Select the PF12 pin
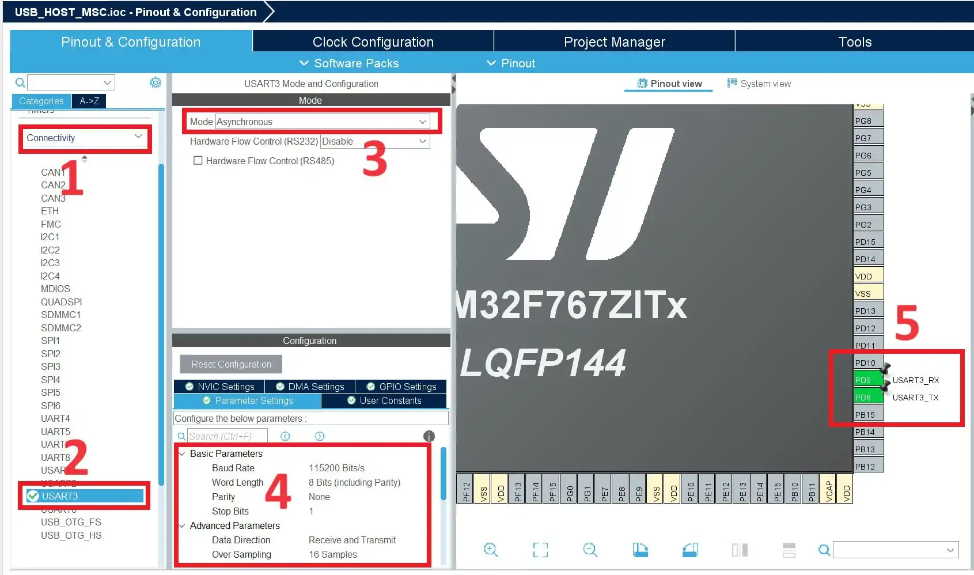The width and height of the screenshot is (974, 575). point(466,488)
